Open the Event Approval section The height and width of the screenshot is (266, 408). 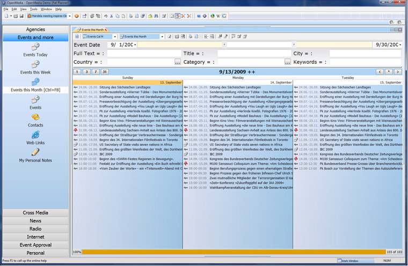[35, 245]
